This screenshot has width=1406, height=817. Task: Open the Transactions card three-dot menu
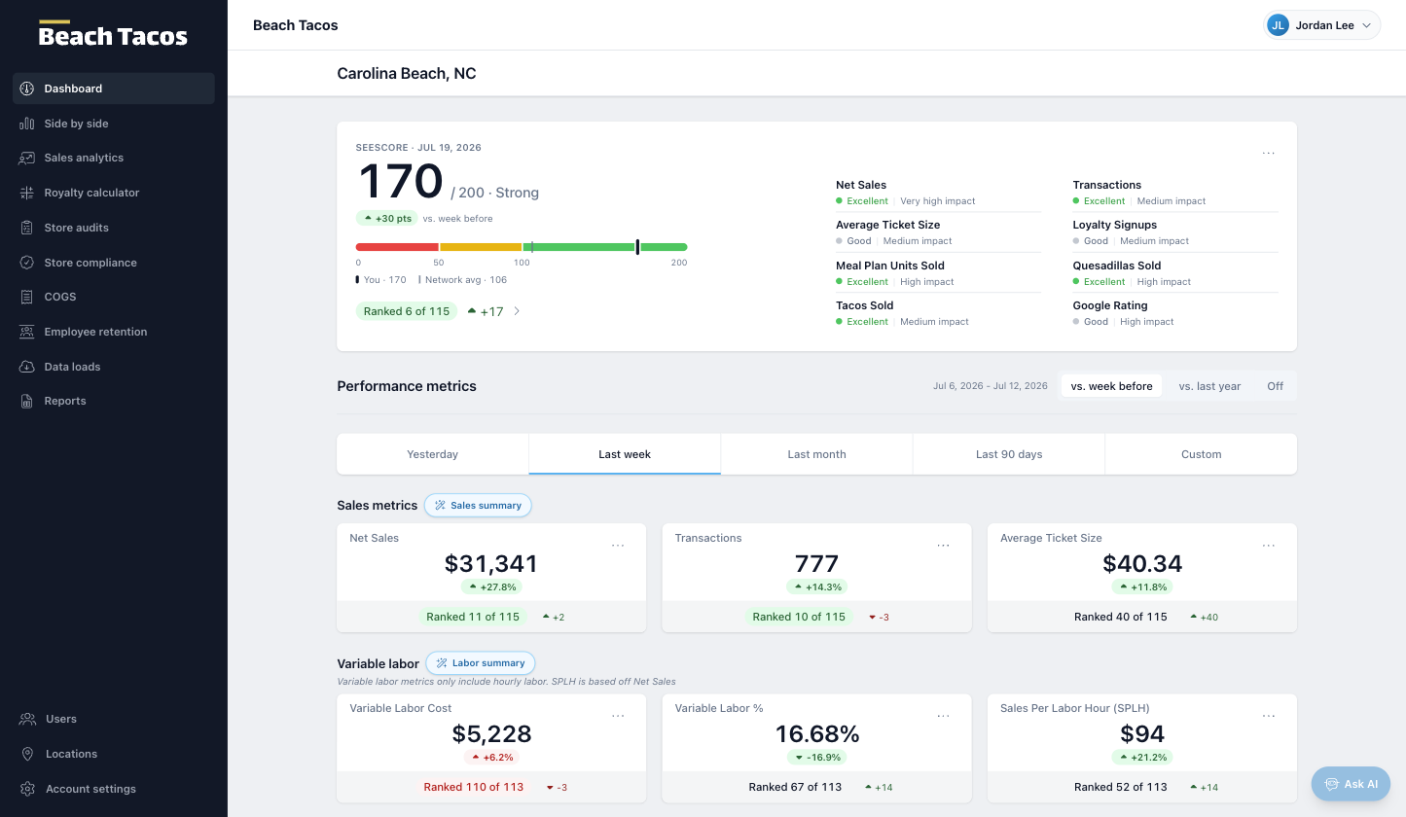tap(943, 546)
